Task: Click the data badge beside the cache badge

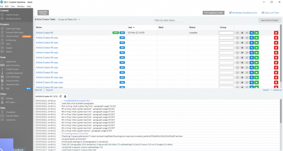Action: click(122, 33)
